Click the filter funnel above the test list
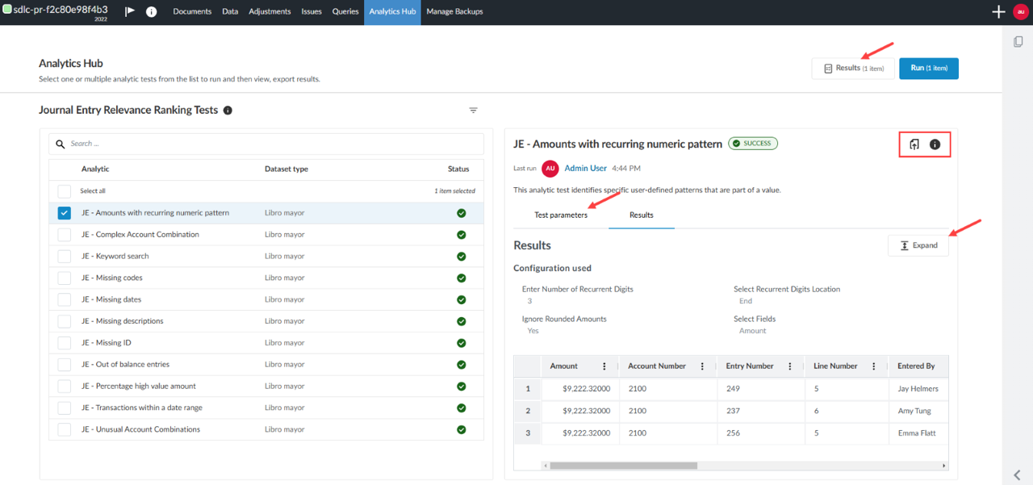Viewport: 1033px width, 485px height. point(473,110)
